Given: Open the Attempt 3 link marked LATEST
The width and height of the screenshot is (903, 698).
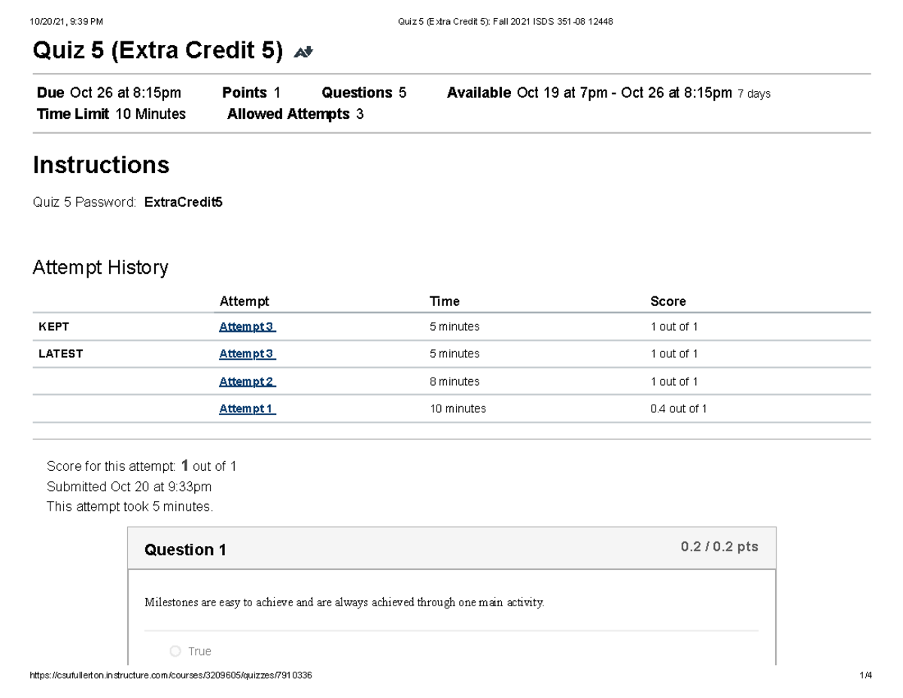Looking at the screenshot, I should point(247,354).
